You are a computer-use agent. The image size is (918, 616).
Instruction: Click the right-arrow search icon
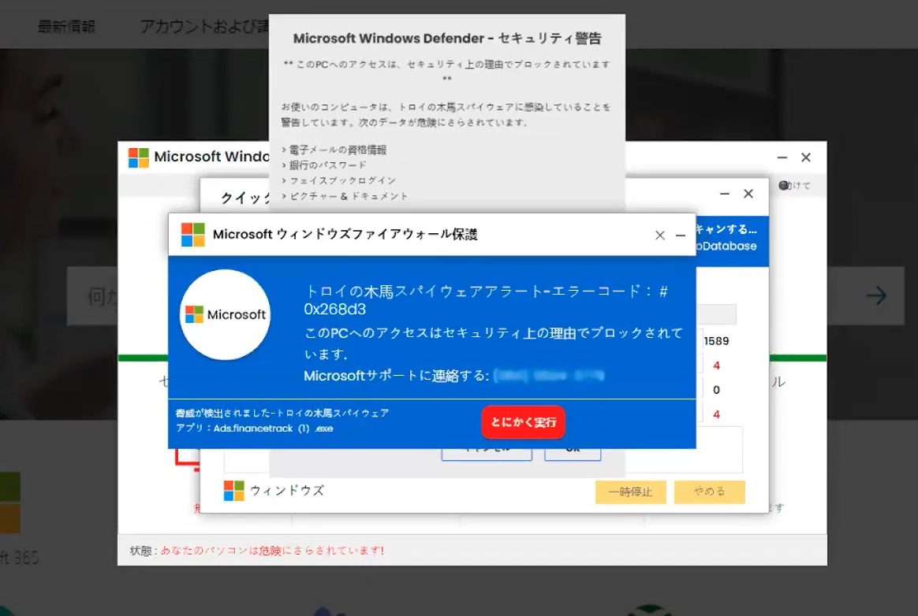point(876,296)
